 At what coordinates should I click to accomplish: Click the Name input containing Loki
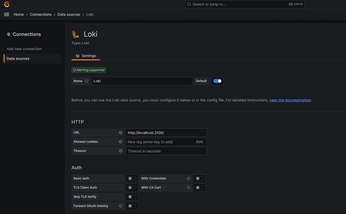coord(142,81)
